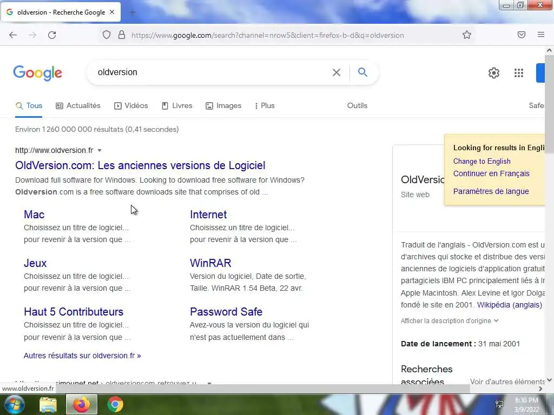Open a new tab with the plus button
The image size is (554, 415).
(x=133, y=12)
